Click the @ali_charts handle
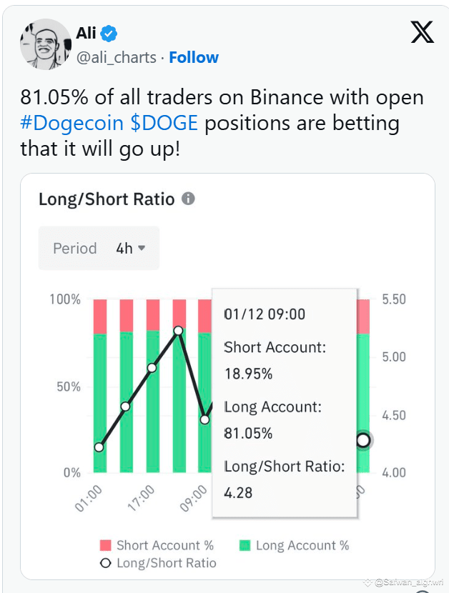449x593 pixels. coord(117,58)
